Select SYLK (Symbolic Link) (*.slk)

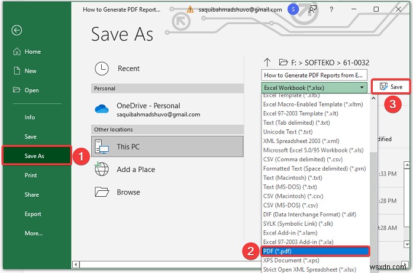(298, 224)
